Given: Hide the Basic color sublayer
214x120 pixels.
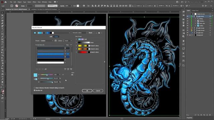Looking at the screenshot, I should [x=188, y=23].
